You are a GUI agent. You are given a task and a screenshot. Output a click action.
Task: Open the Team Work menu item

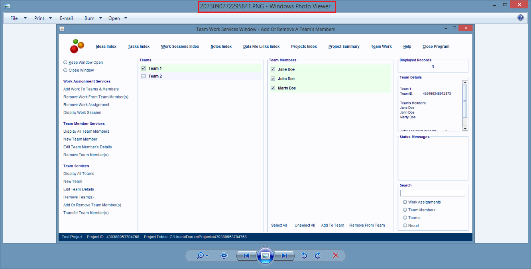[382, 47]
